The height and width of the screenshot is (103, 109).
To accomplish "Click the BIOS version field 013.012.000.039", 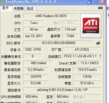I will (59, 43).
